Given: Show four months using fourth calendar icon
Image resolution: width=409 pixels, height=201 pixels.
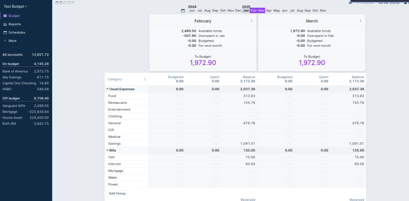Looking at the screenshot, I should pyautogui.click(x=69, y=3).
